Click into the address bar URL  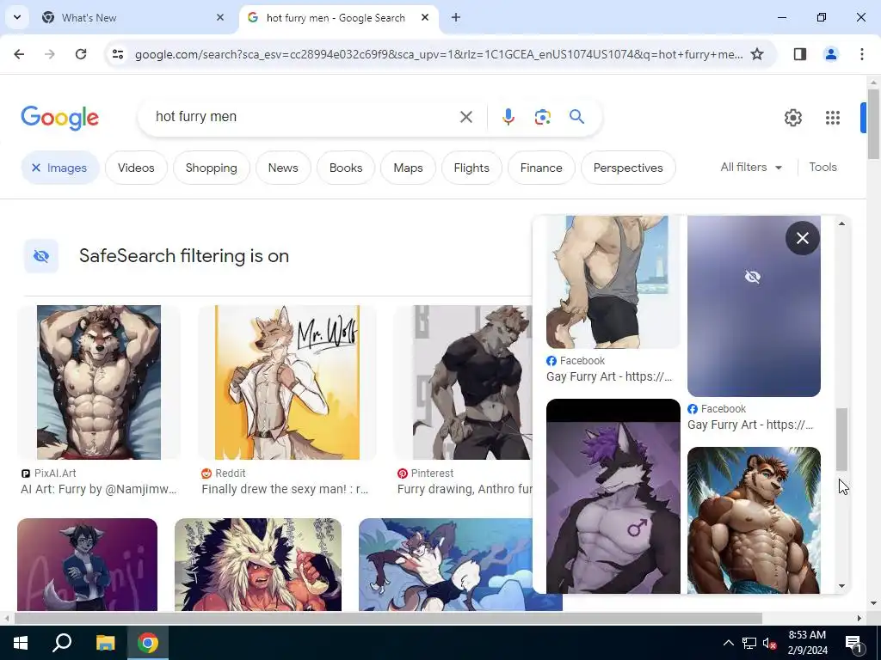pyautogui.click(x=438, y=54)
